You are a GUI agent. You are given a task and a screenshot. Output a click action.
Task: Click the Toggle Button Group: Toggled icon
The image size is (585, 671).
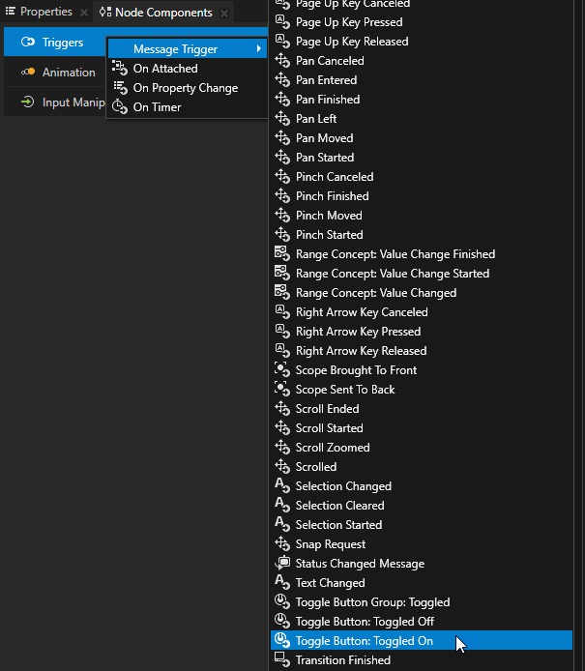282,601
